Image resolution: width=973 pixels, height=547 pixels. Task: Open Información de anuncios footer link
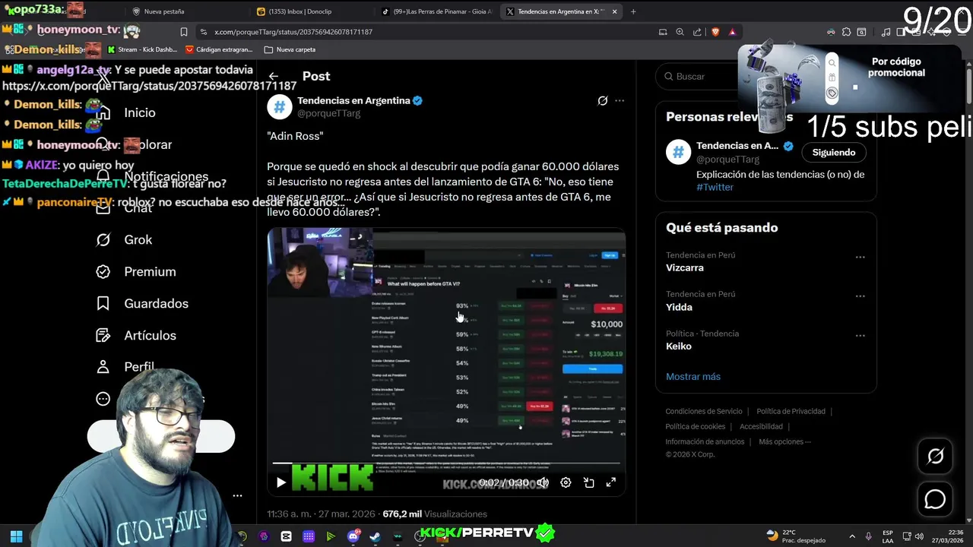(705, 441)
